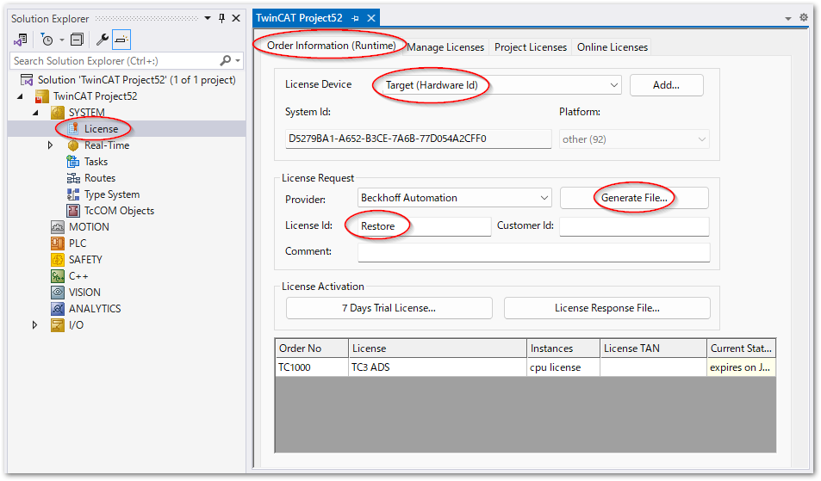
Task: Toggle auto-hide pin on Solution Explorer
Action: click(x=221, y=18)
